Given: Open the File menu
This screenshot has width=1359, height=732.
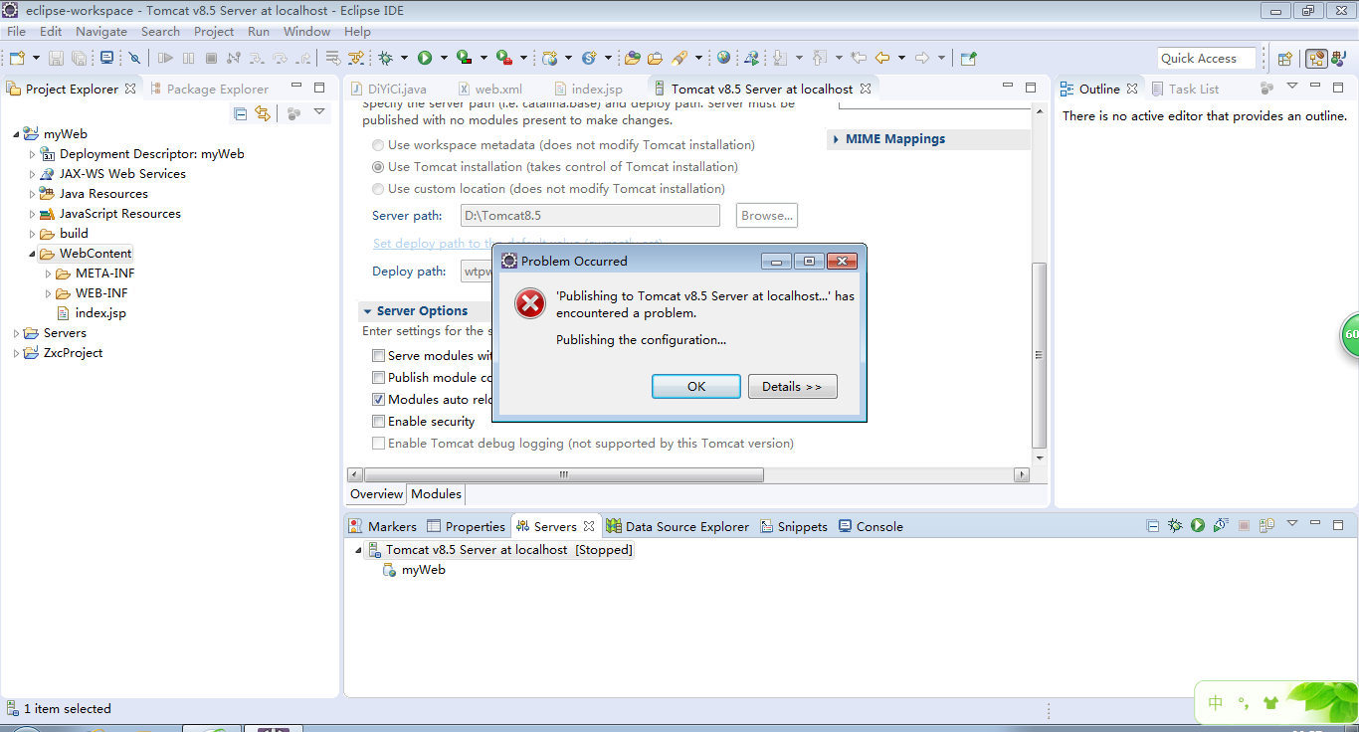Looking at the screenshot, I should (16, 32).
